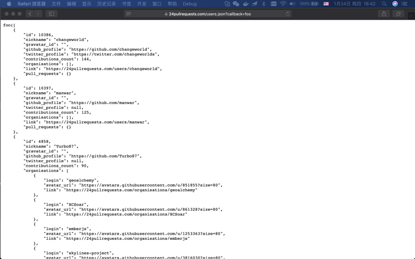Click the paper plane status icon
Image resolution: width=415 pixels, height=259 pixels.
coord(255,4)
